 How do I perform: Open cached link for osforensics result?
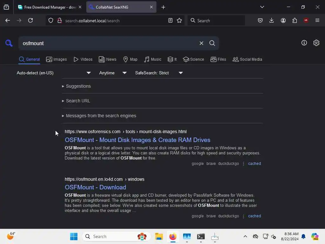click(254, 164)
